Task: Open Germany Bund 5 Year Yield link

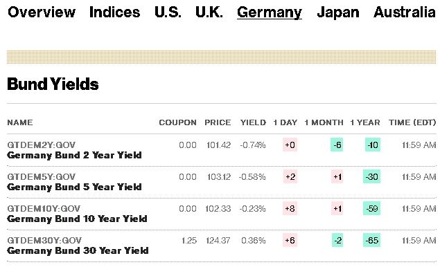Action: pos(74,187)
